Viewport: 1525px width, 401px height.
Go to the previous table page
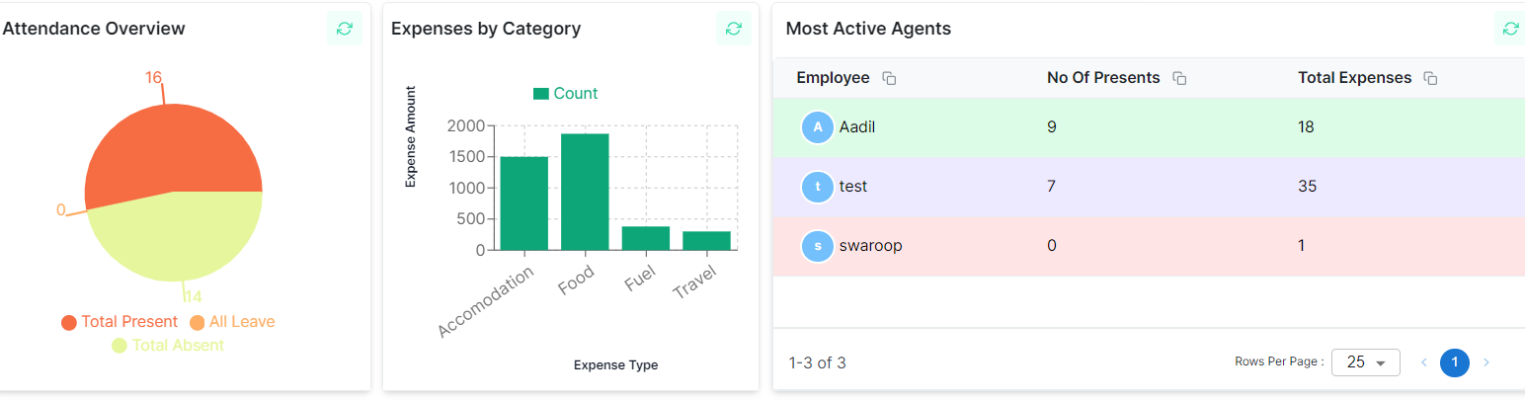(x=1424, y=362)
